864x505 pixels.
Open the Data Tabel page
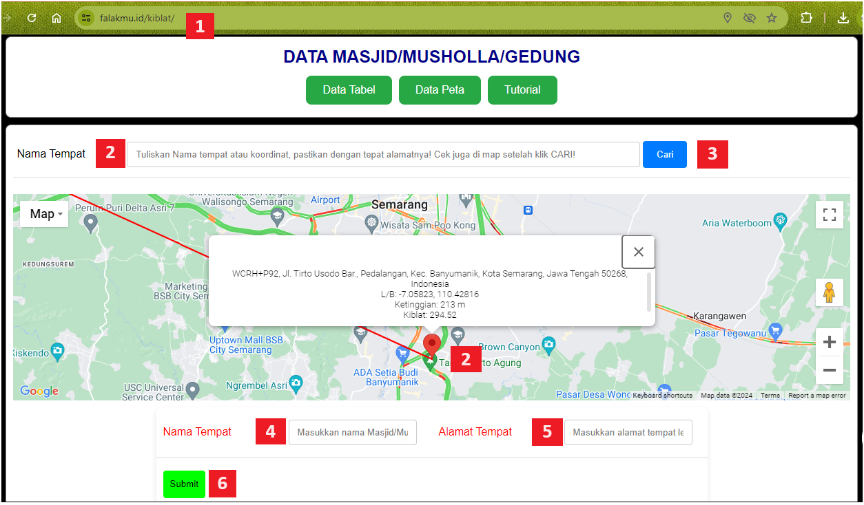pos(349,90)
